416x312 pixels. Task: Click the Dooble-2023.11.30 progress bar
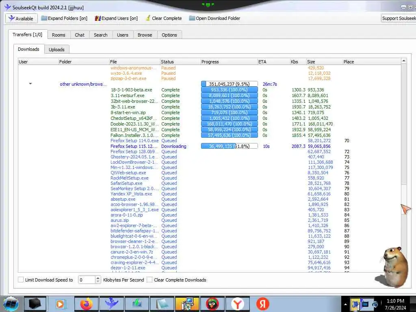coord(230,124)
